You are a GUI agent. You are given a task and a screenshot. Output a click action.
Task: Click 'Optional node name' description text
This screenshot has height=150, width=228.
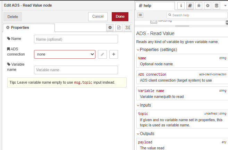(156, 64)
